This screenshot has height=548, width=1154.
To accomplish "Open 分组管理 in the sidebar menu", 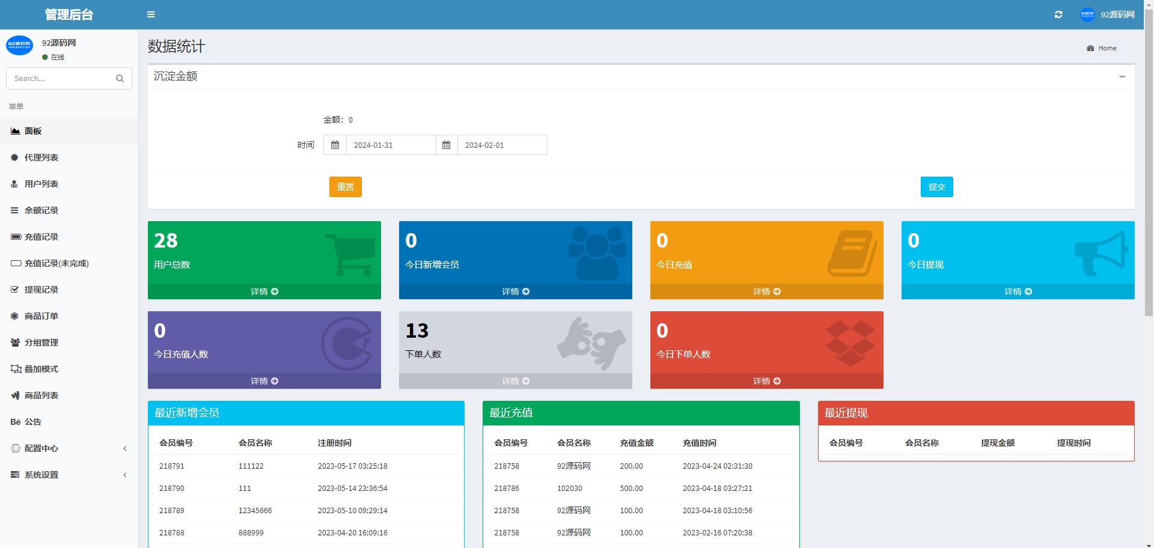I will tap(69, 342).
